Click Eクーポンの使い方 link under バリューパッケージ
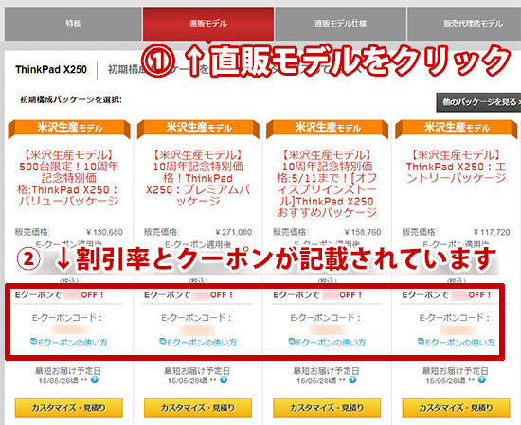Viewport: 521px width, 425px height. pos(73,343)
